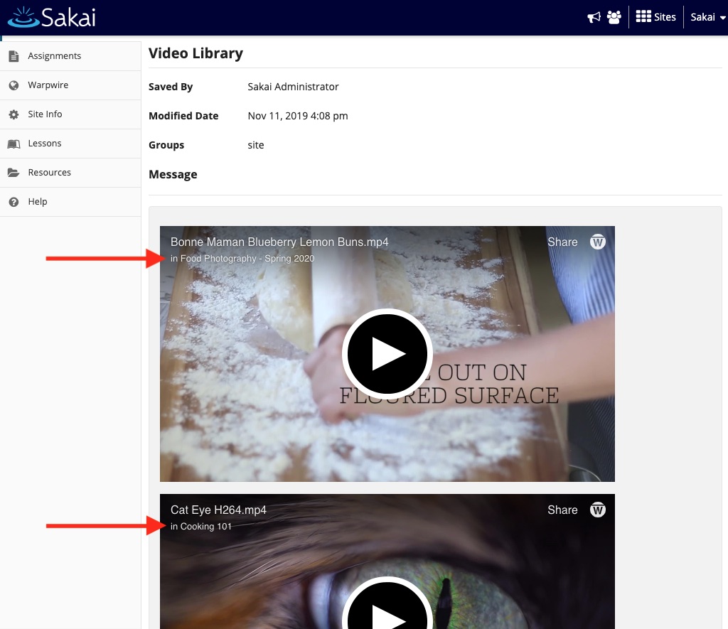
Task: Open the Warpwire tool
Action: click(x=48, y=85)
